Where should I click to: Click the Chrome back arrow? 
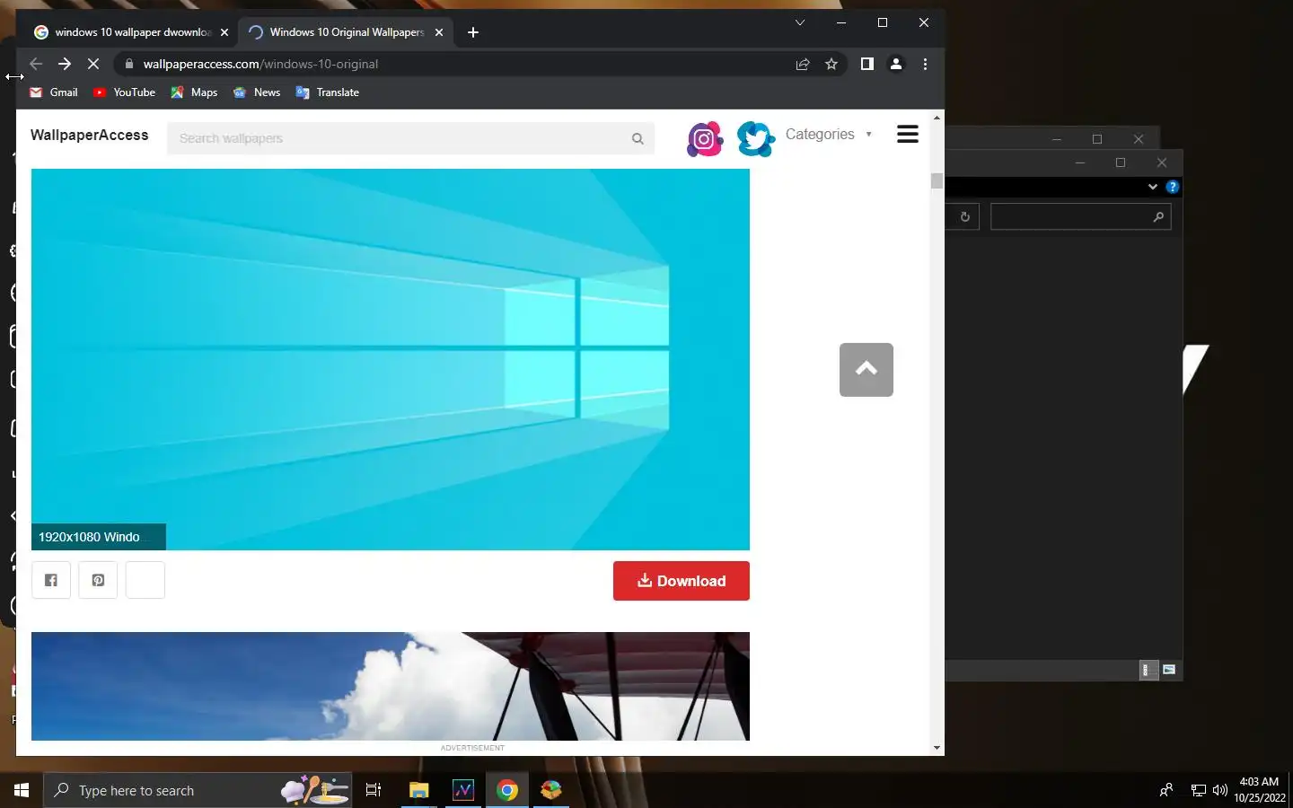click(36, 64)
